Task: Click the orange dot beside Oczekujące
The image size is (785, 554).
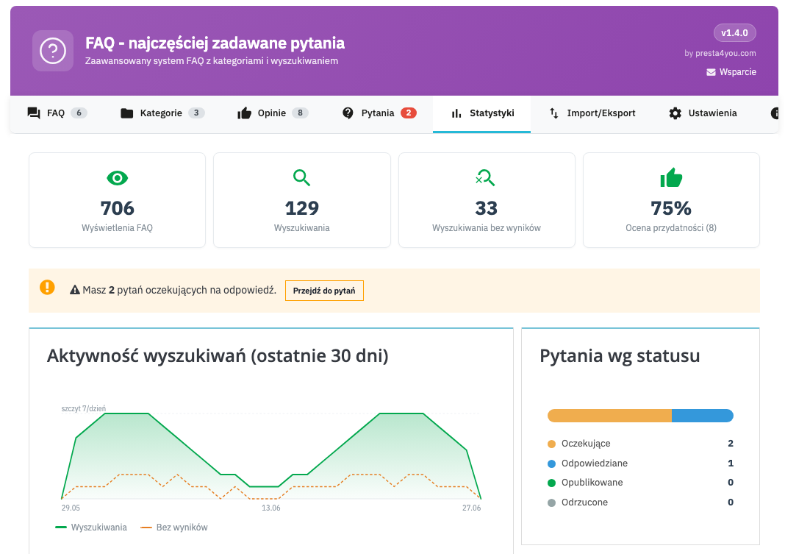Action: coord(552,444)
